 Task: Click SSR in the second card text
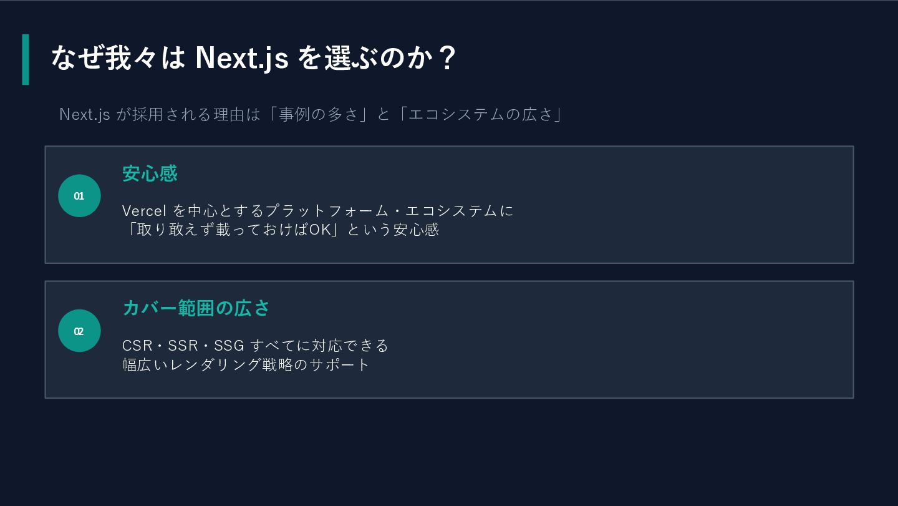(x=183, y=346)
